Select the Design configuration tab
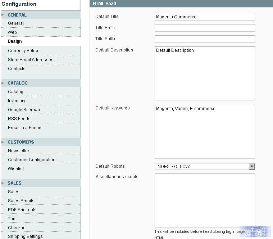Image resolution: width=273 pixels, height=239 pixels. [41, 41]
